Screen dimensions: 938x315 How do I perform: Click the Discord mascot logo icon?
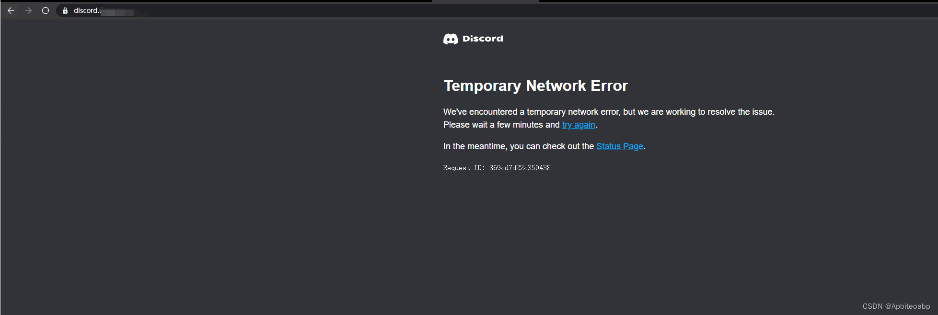tap(451, 39)
